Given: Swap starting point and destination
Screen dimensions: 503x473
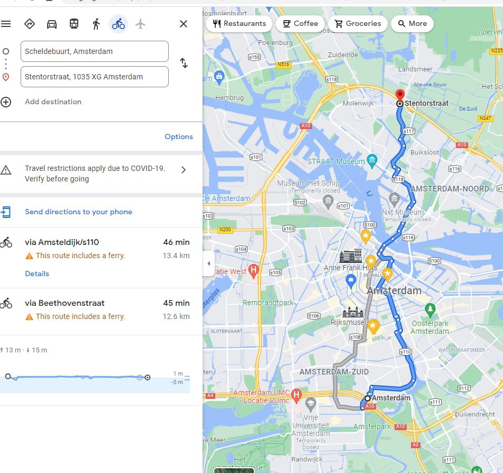Looking at the screenshot, I should (184, 63).
